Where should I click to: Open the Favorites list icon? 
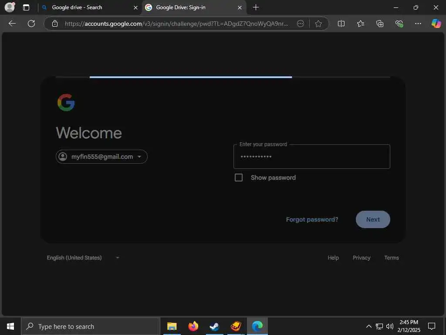point(360,24)
